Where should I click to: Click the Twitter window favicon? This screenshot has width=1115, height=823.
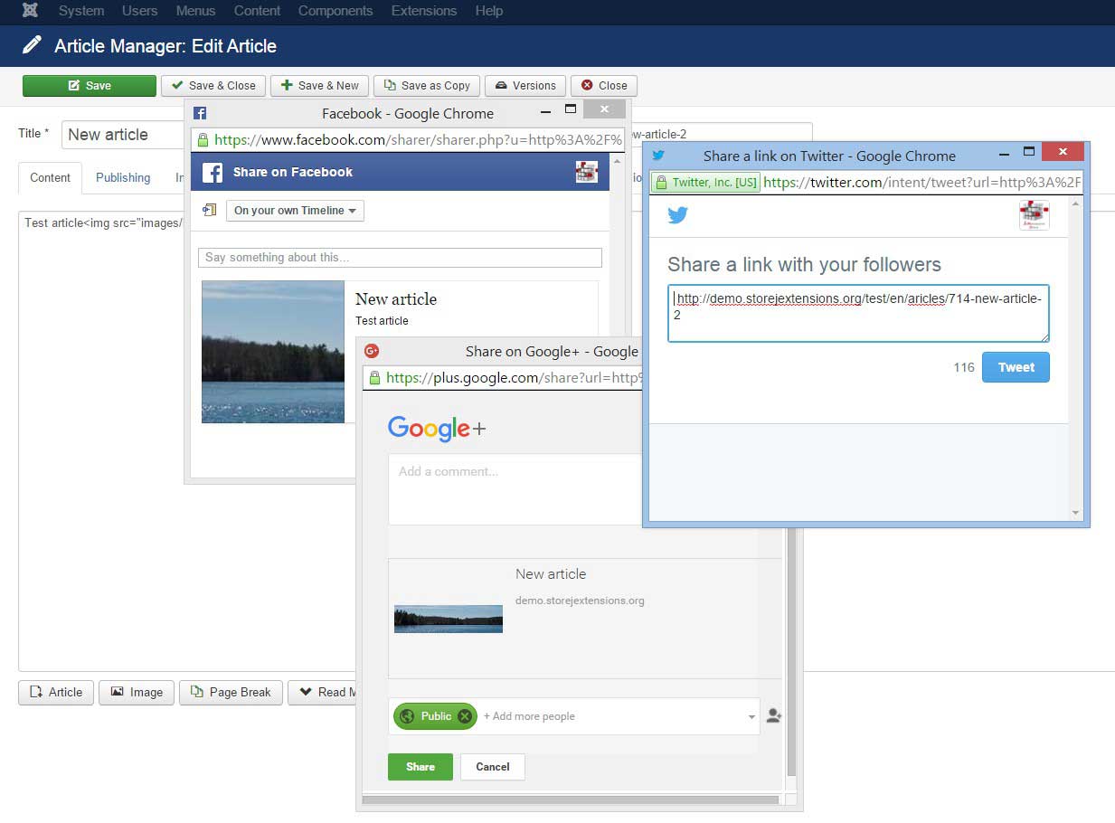[x=658, y=156]
